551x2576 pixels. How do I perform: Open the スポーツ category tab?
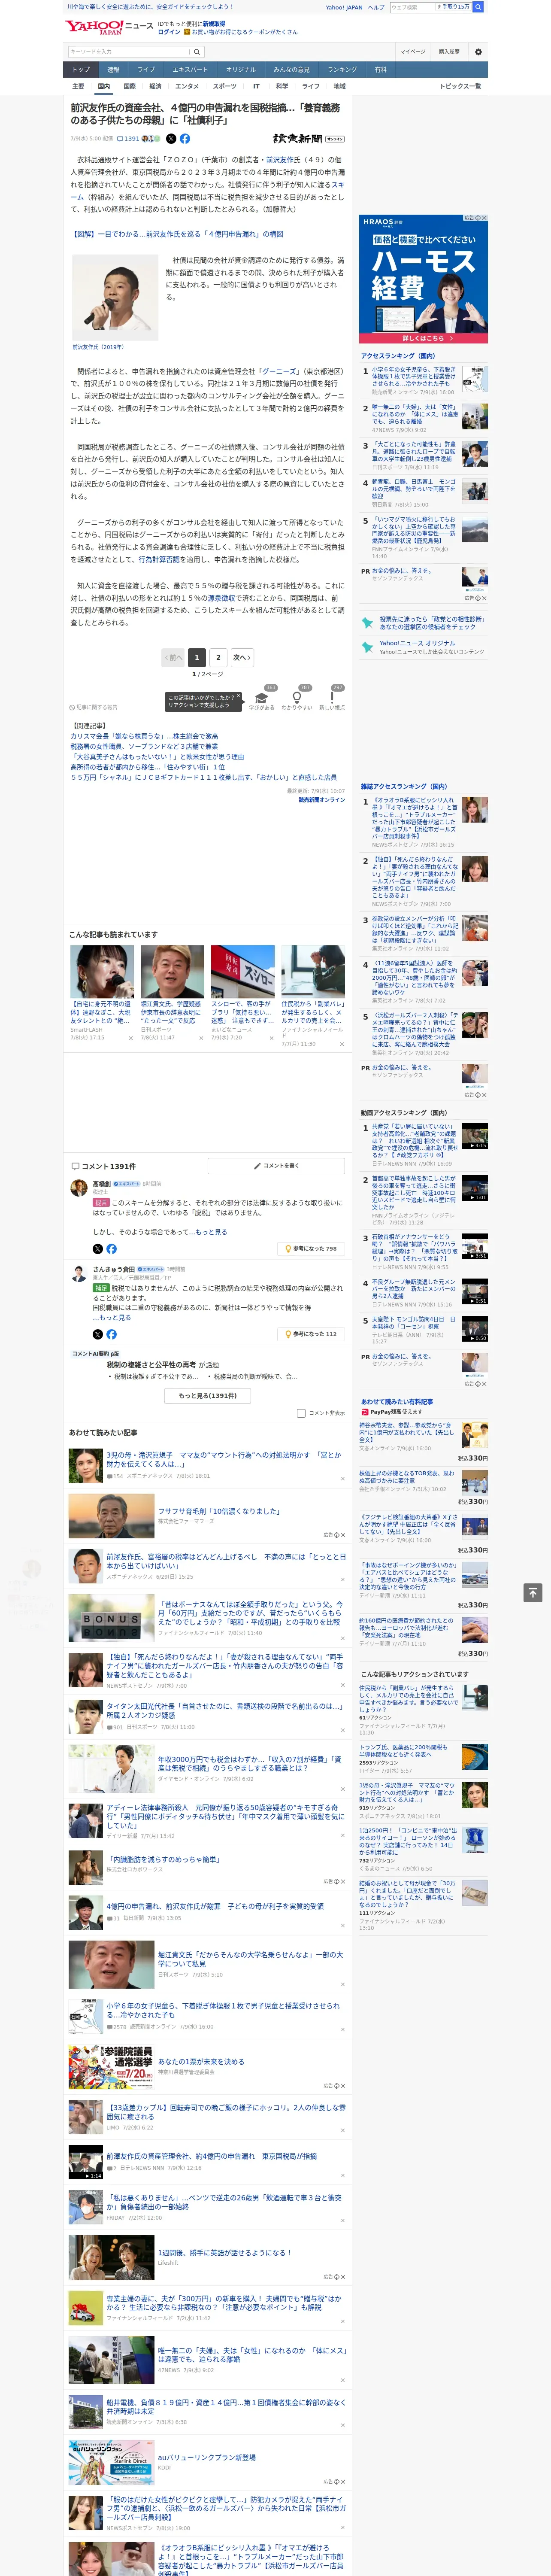click(x=225, y=86)
